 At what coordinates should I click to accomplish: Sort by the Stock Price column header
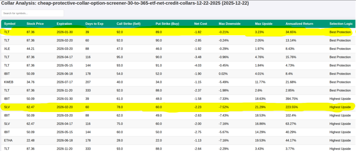coord(35,24)
